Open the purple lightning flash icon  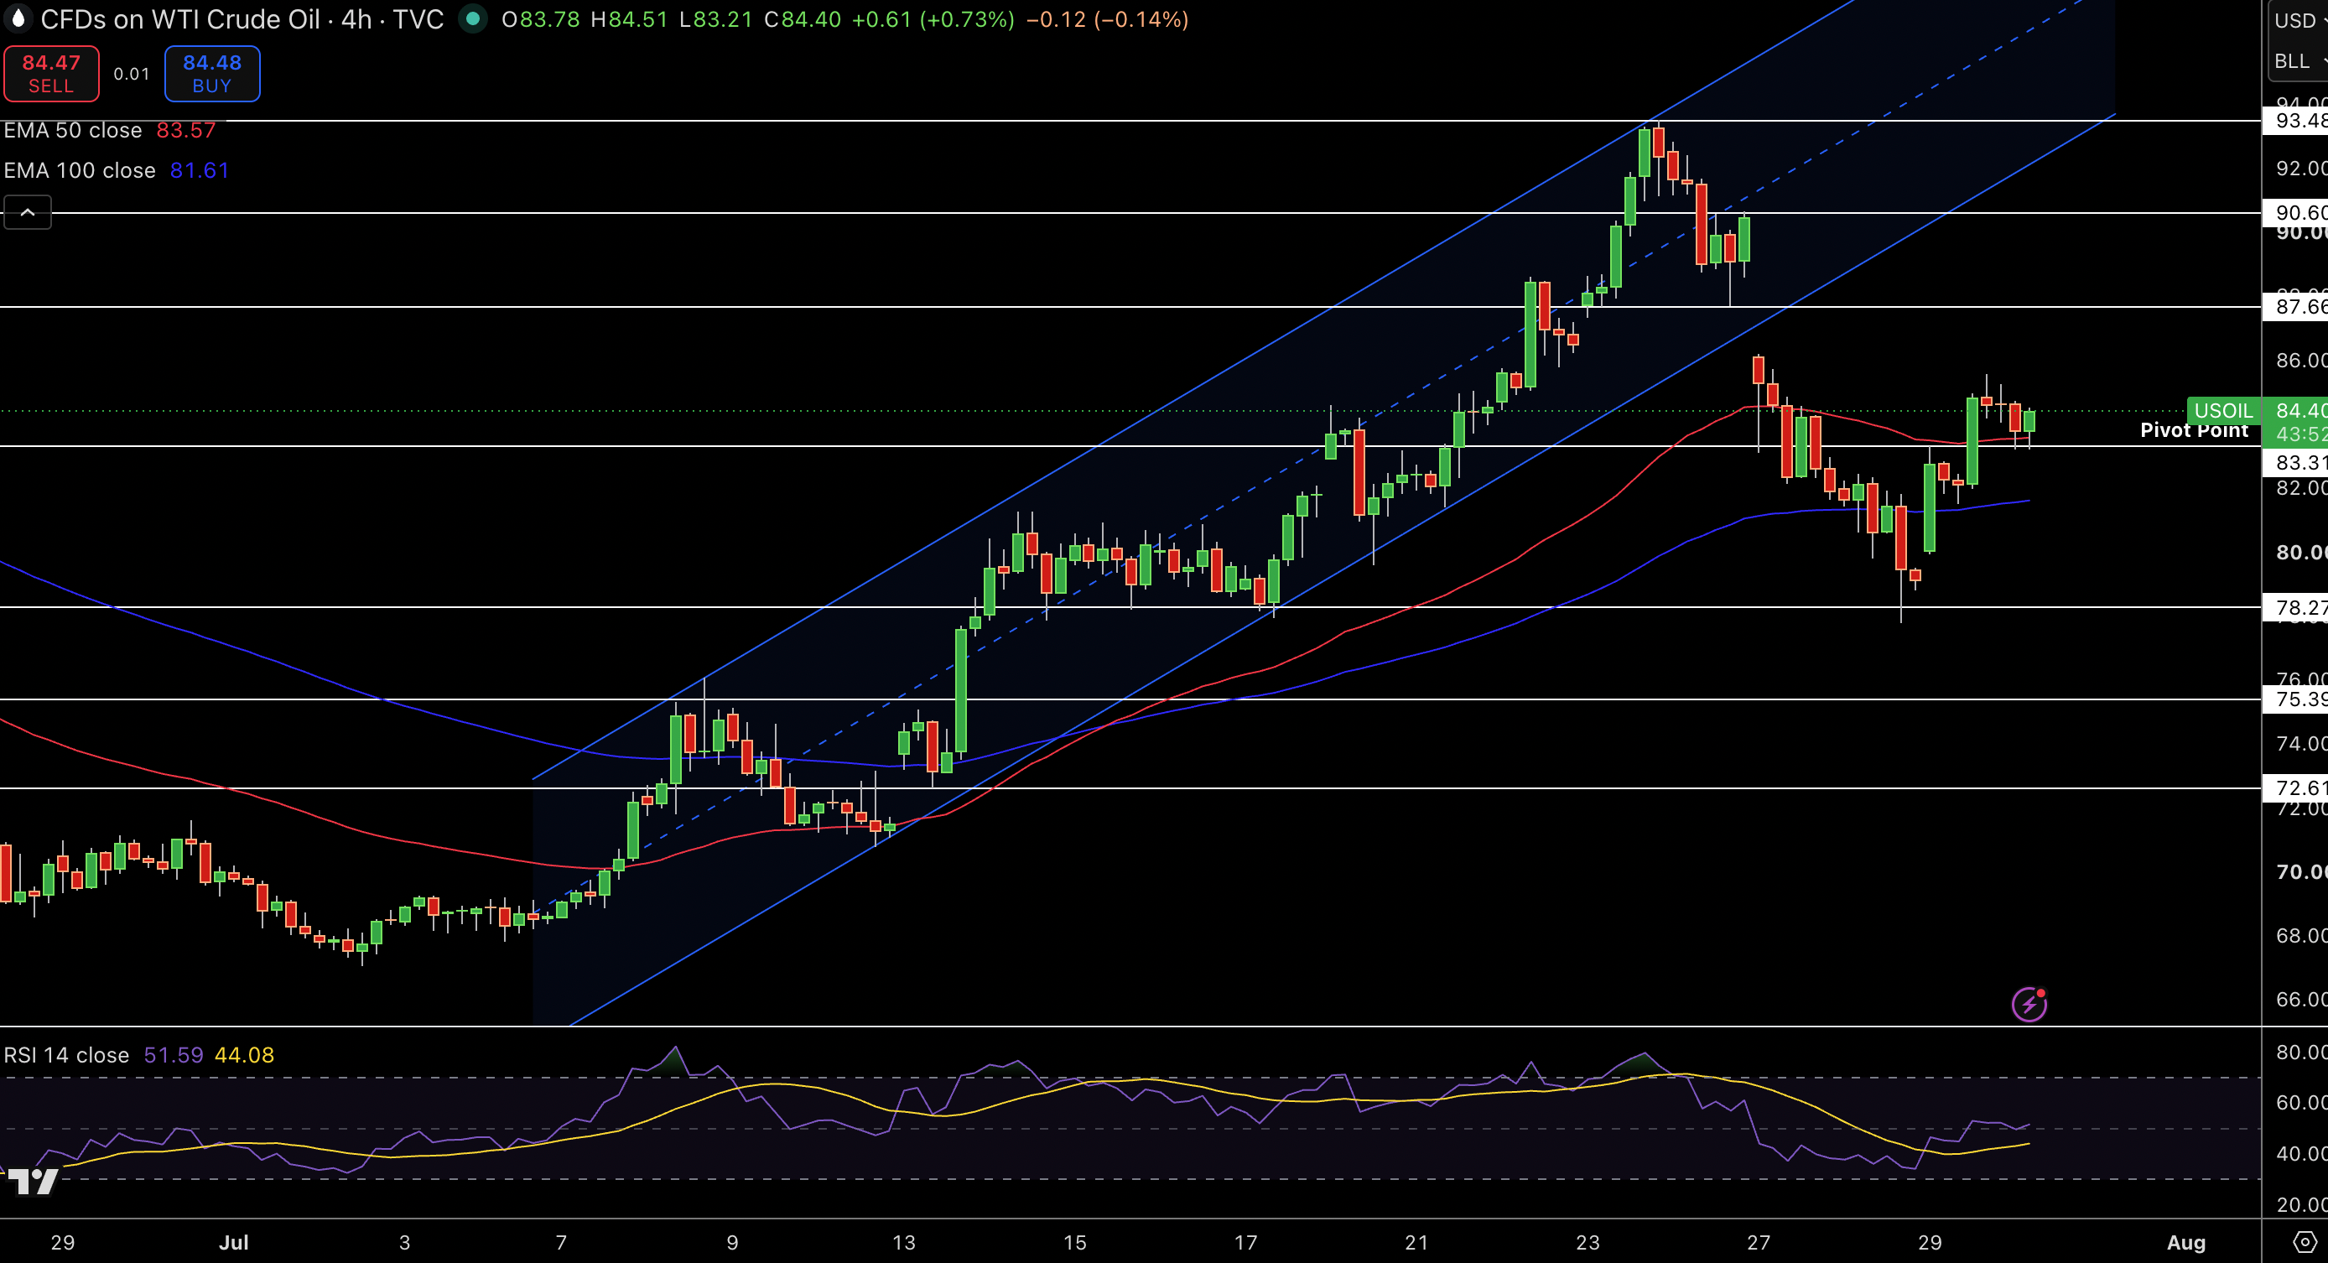(2029, 1004)
